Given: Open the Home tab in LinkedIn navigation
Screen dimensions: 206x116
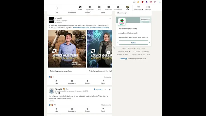Looking at the screenshot, I should [80, 8].
